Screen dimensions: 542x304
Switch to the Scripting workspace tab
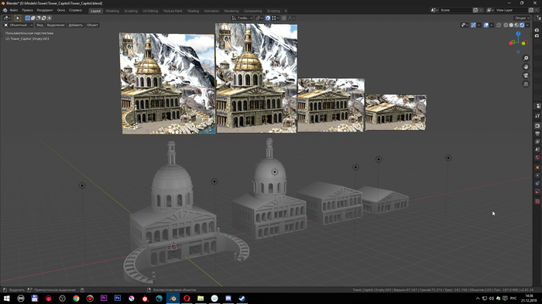click(273, 11)
